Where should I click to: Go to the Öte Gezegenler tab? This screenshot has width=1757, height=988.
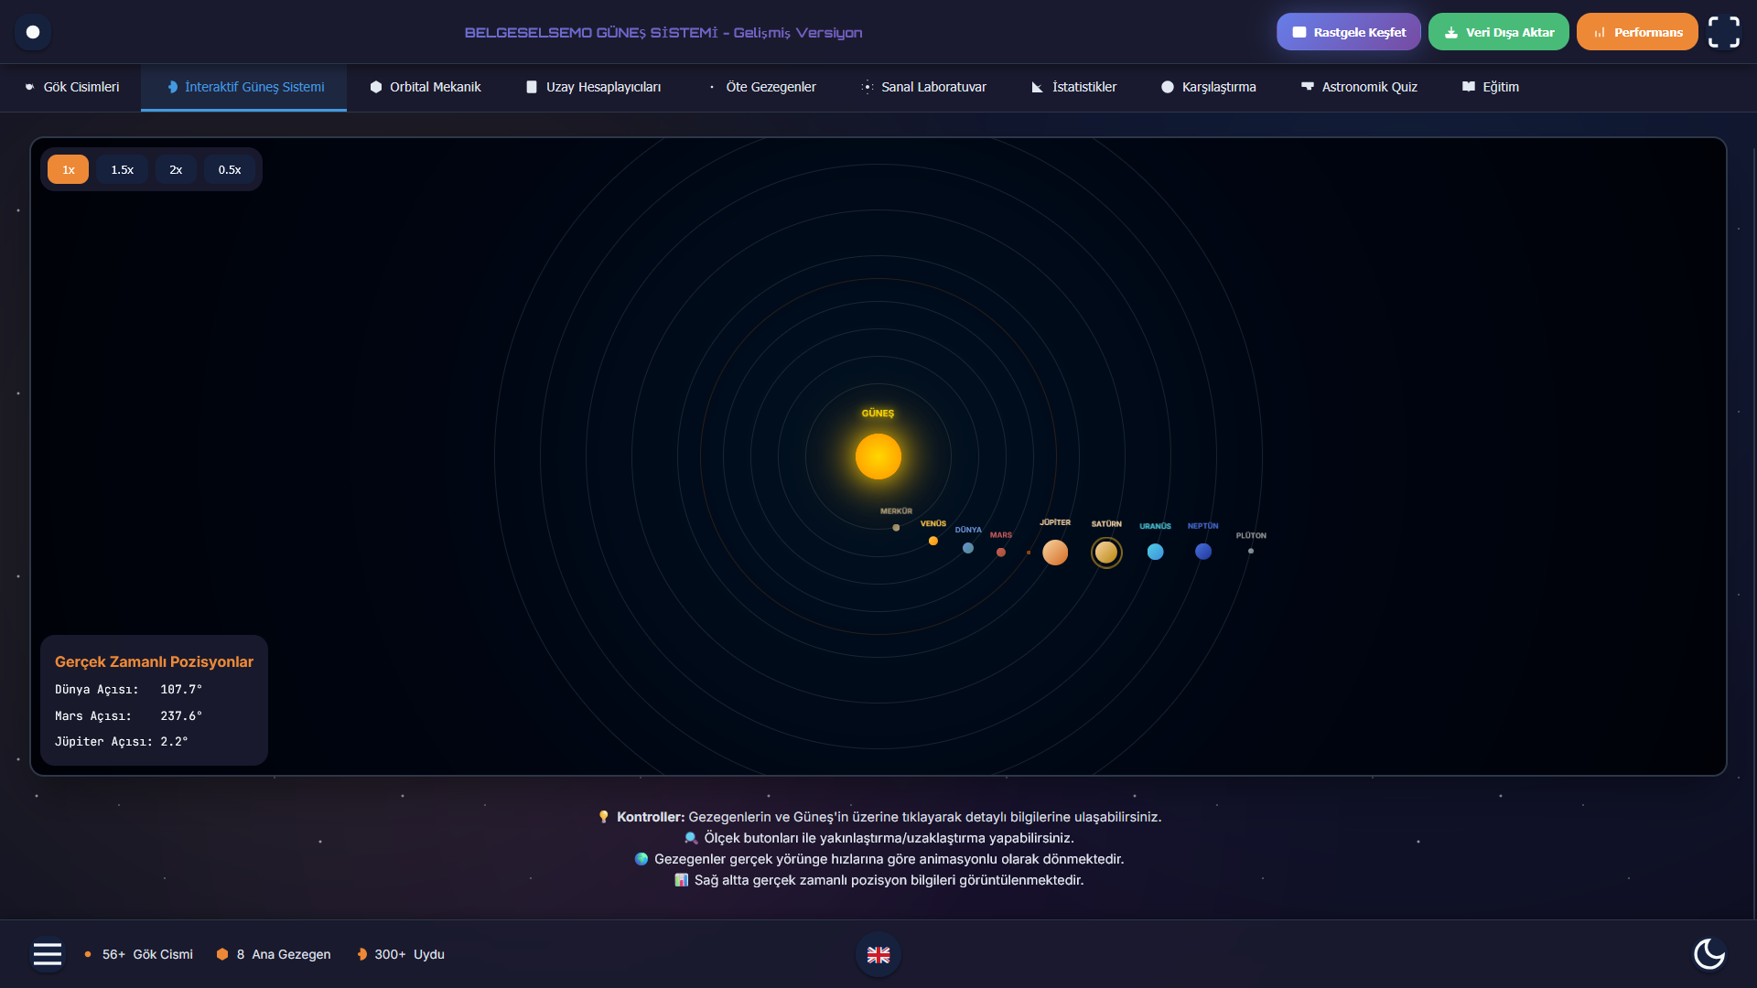[761, 87]
